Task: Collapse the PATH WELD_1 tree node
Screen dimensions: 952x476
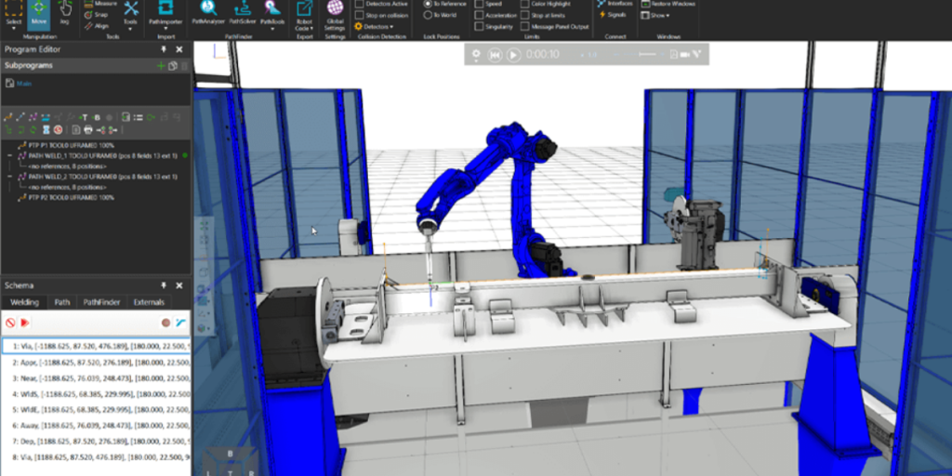Action: point(9,156)
